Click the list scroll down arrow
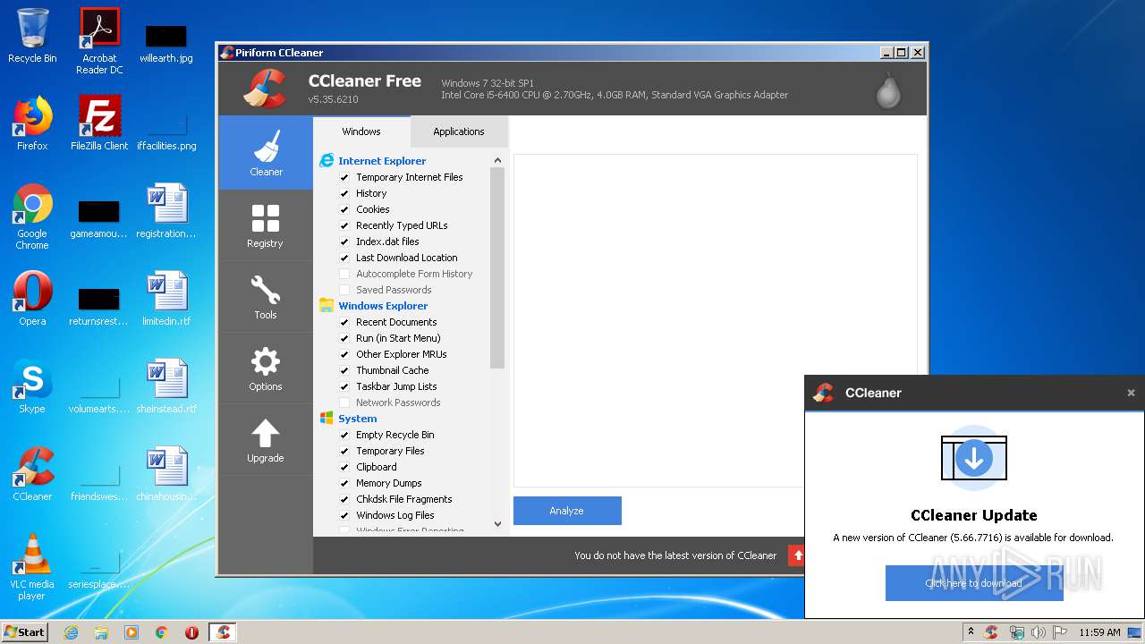 coord(497,524)
